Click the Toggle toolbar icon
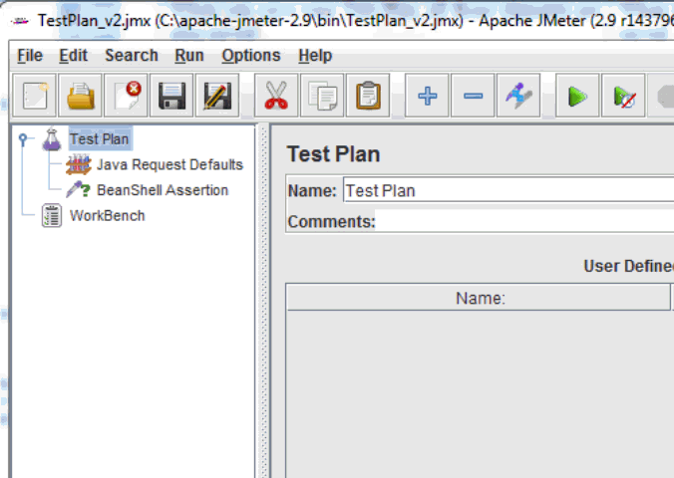This screenshot has height=478, width=674. (x=518, y=97)
